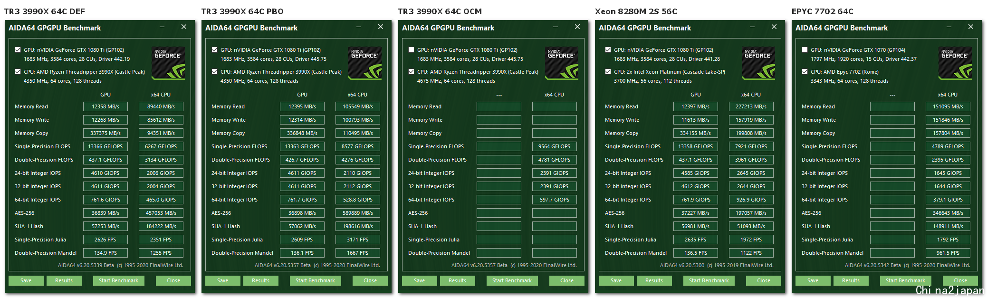Click Save in TR3 3990X PBO window
Image resolution: width=987 pixels, height=298 pixels.
223,280
